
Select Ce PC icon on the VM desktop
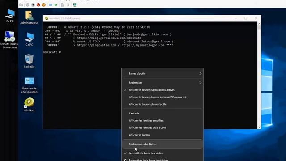pos(29,39)
